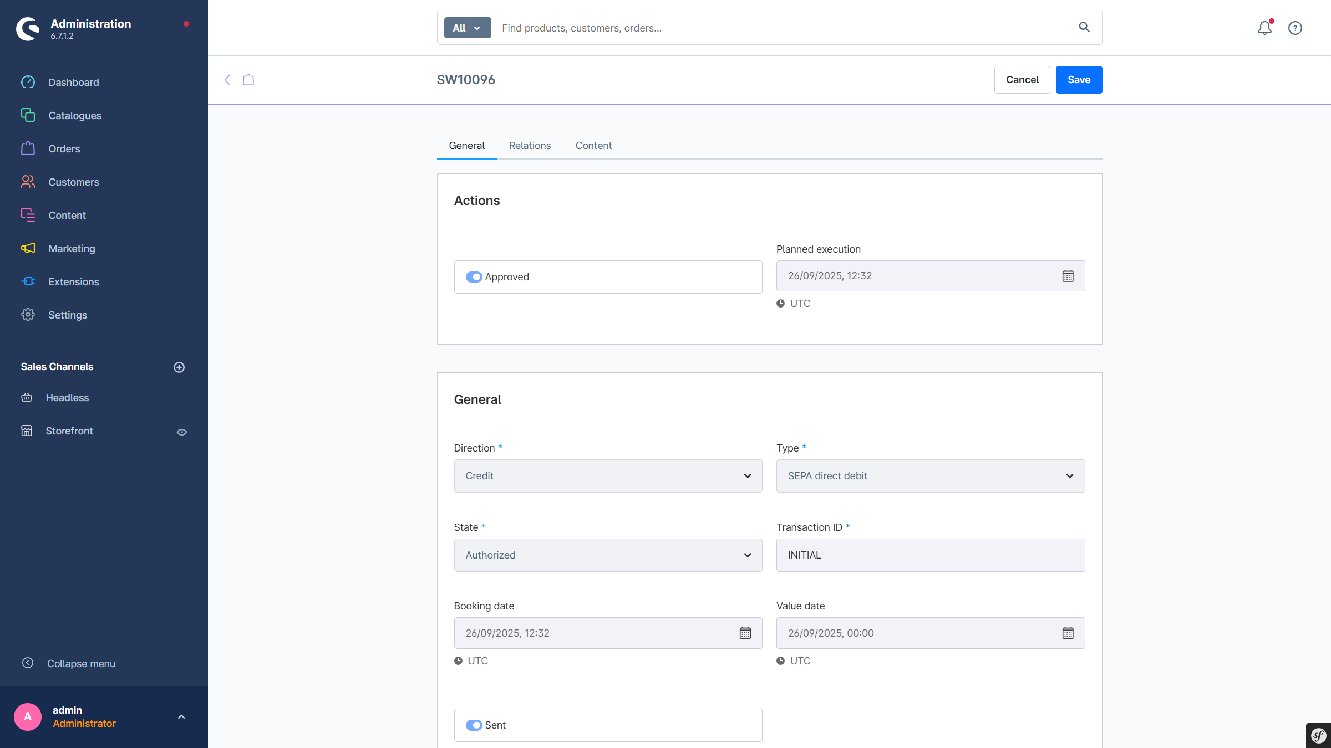Open Planned execution calendar picker
This screenshot has width=1331, height=748.
point(1068,276)
